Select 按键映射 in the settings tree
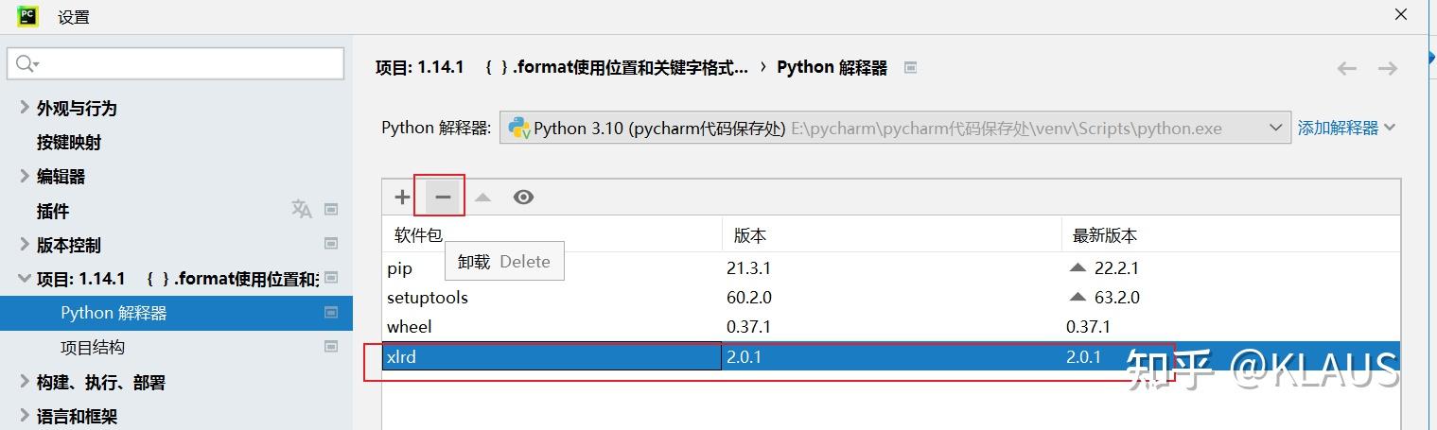Viewport: 1437px width, 430px height. pos(69,142)
